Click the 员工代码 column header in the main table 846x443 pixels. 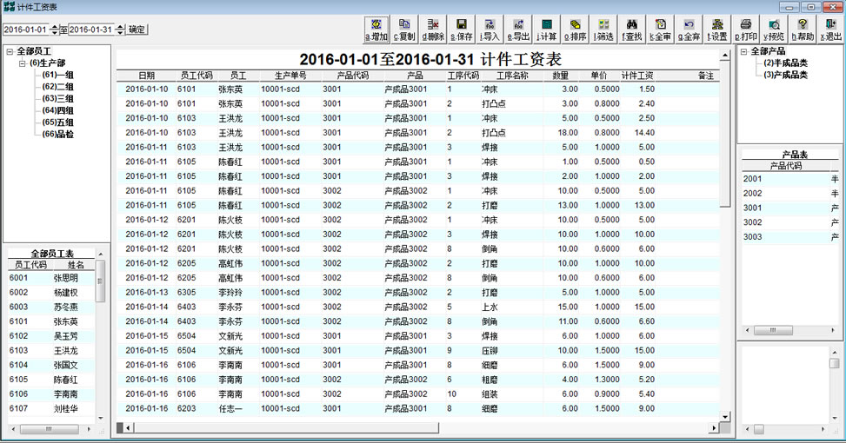tap(197, 76)
